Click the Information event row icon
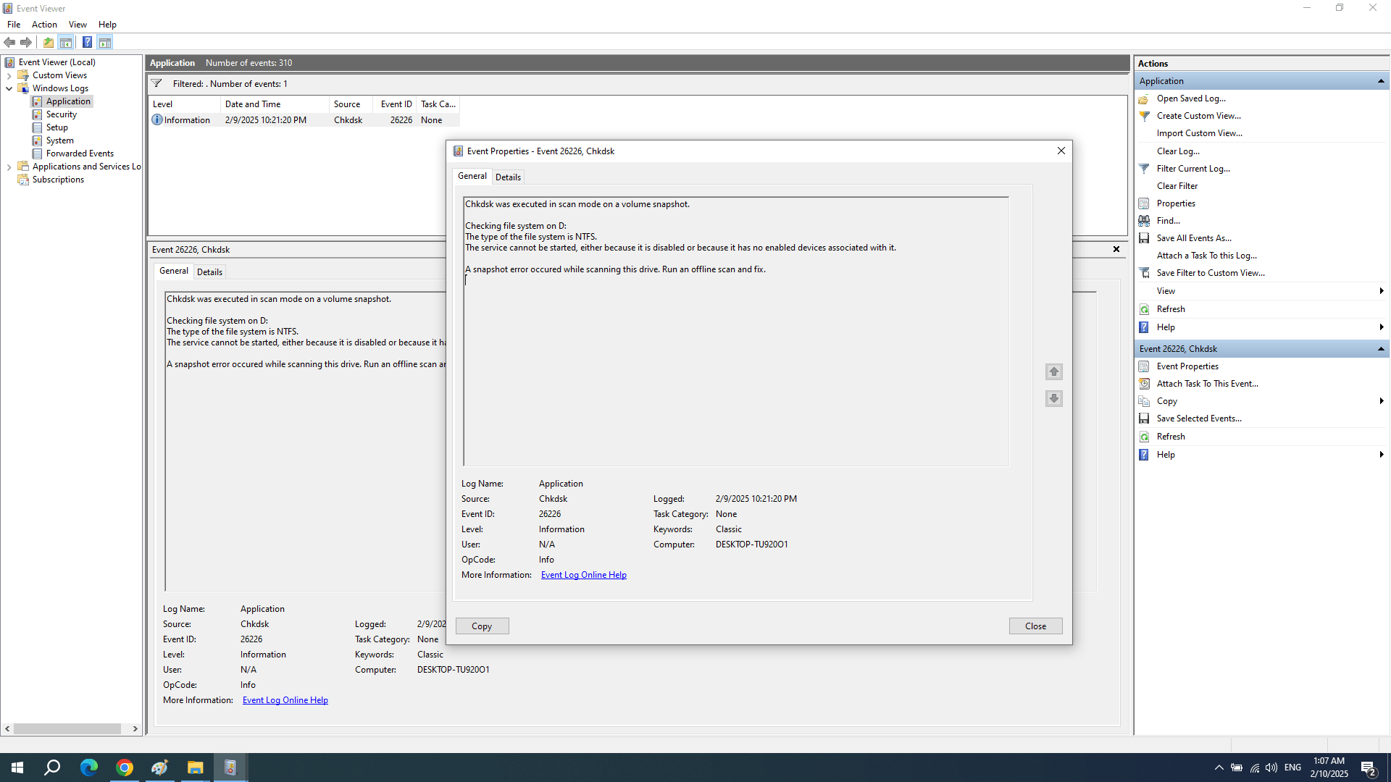This screenshot has width=1391, height=782. click(x=157, y=120)
